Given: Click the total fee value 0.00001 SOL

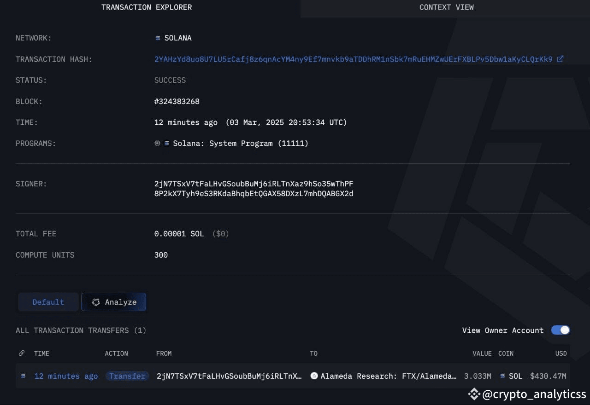Looking at the screenshot, I should (179, 234).
